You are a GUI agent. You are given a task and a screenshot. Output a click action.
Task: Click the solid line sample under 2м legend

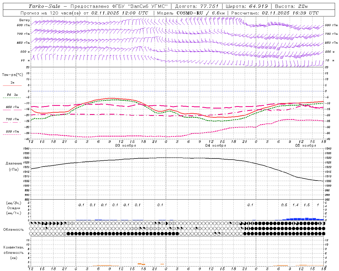(12, 86)
